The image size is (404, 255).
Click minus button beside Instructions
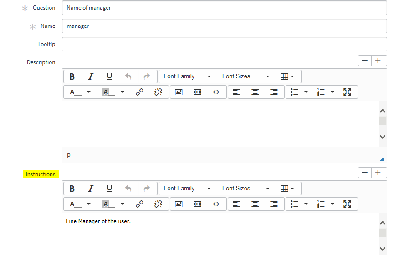pyautogui.click(x=364, y=173)
